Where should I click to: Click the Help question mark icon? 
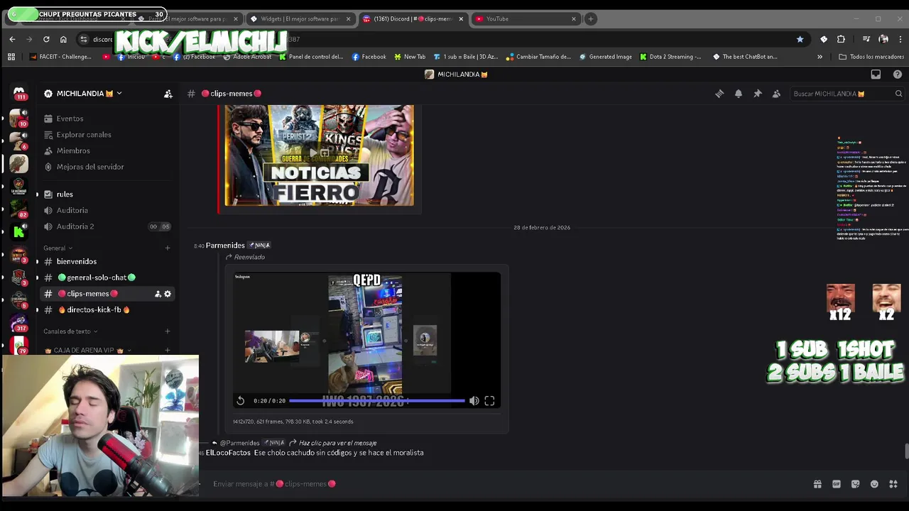pos(898,75)
